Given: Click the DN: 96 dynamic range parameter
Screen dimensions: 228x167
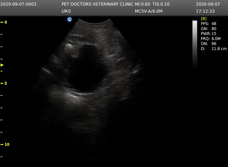Looking at the screenshot, I should 209,44.
